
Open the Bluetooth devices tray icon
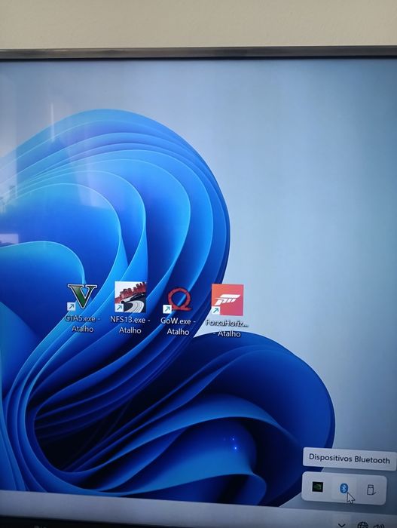[344, 488]
